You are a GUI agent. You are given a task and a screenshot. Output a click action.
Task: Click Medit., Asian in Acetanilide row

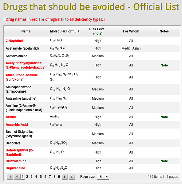pyautogui.click(x=131, y=48)
